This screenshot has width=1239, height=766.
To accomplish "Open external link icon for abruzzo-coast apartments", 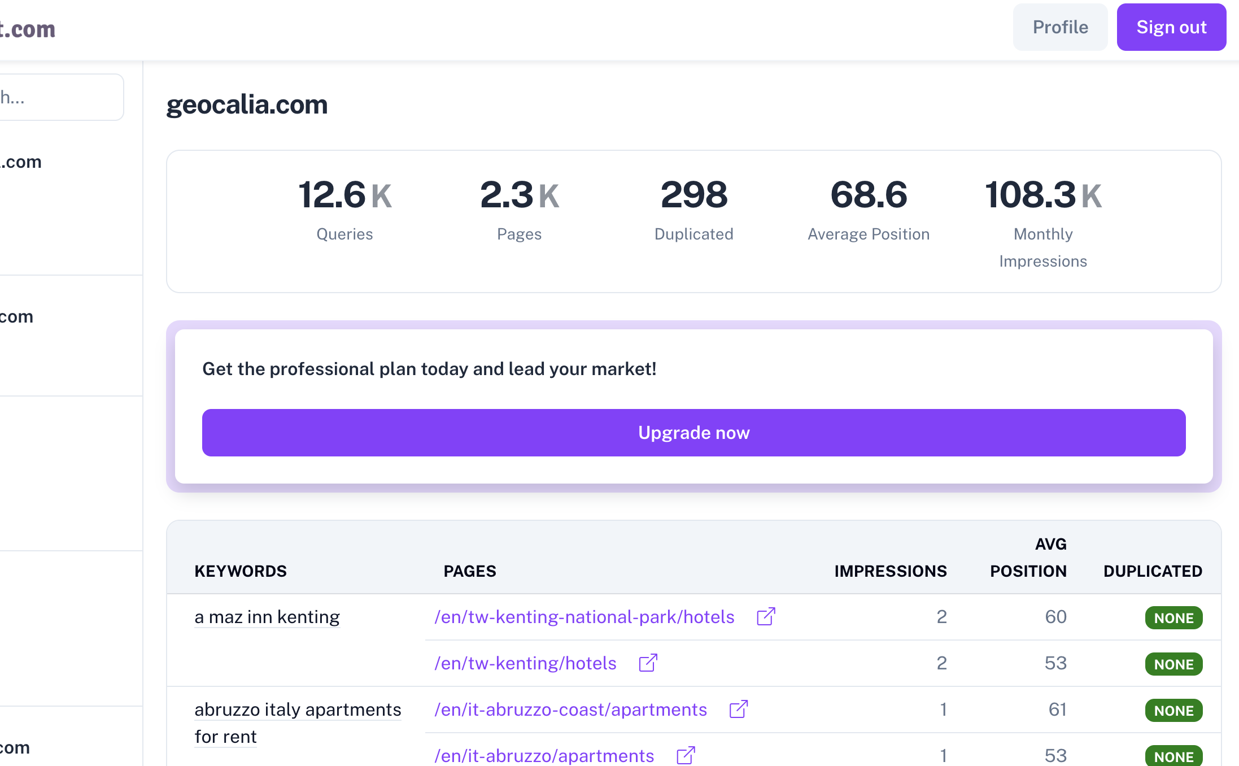I will click(738, 710).
